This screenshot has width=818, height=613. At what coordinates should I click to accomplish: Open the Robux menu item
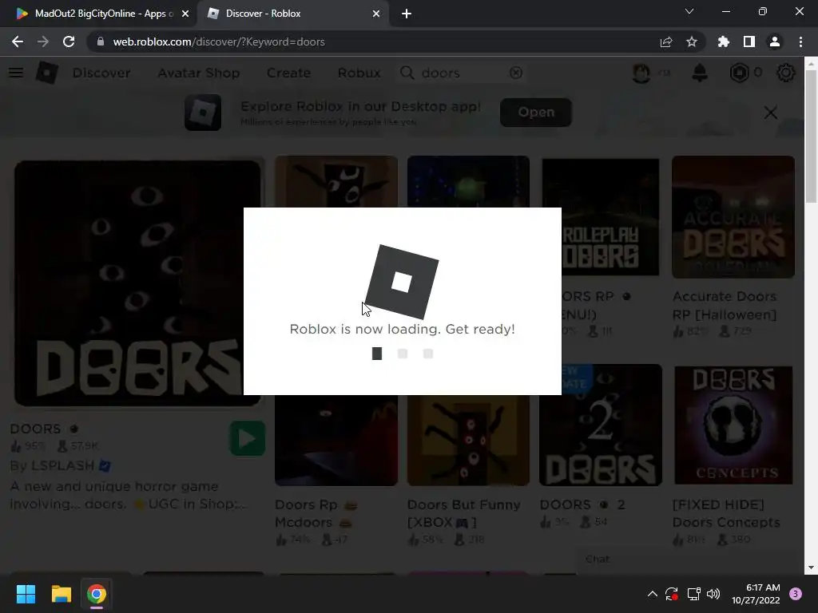(x=359, y=73)
